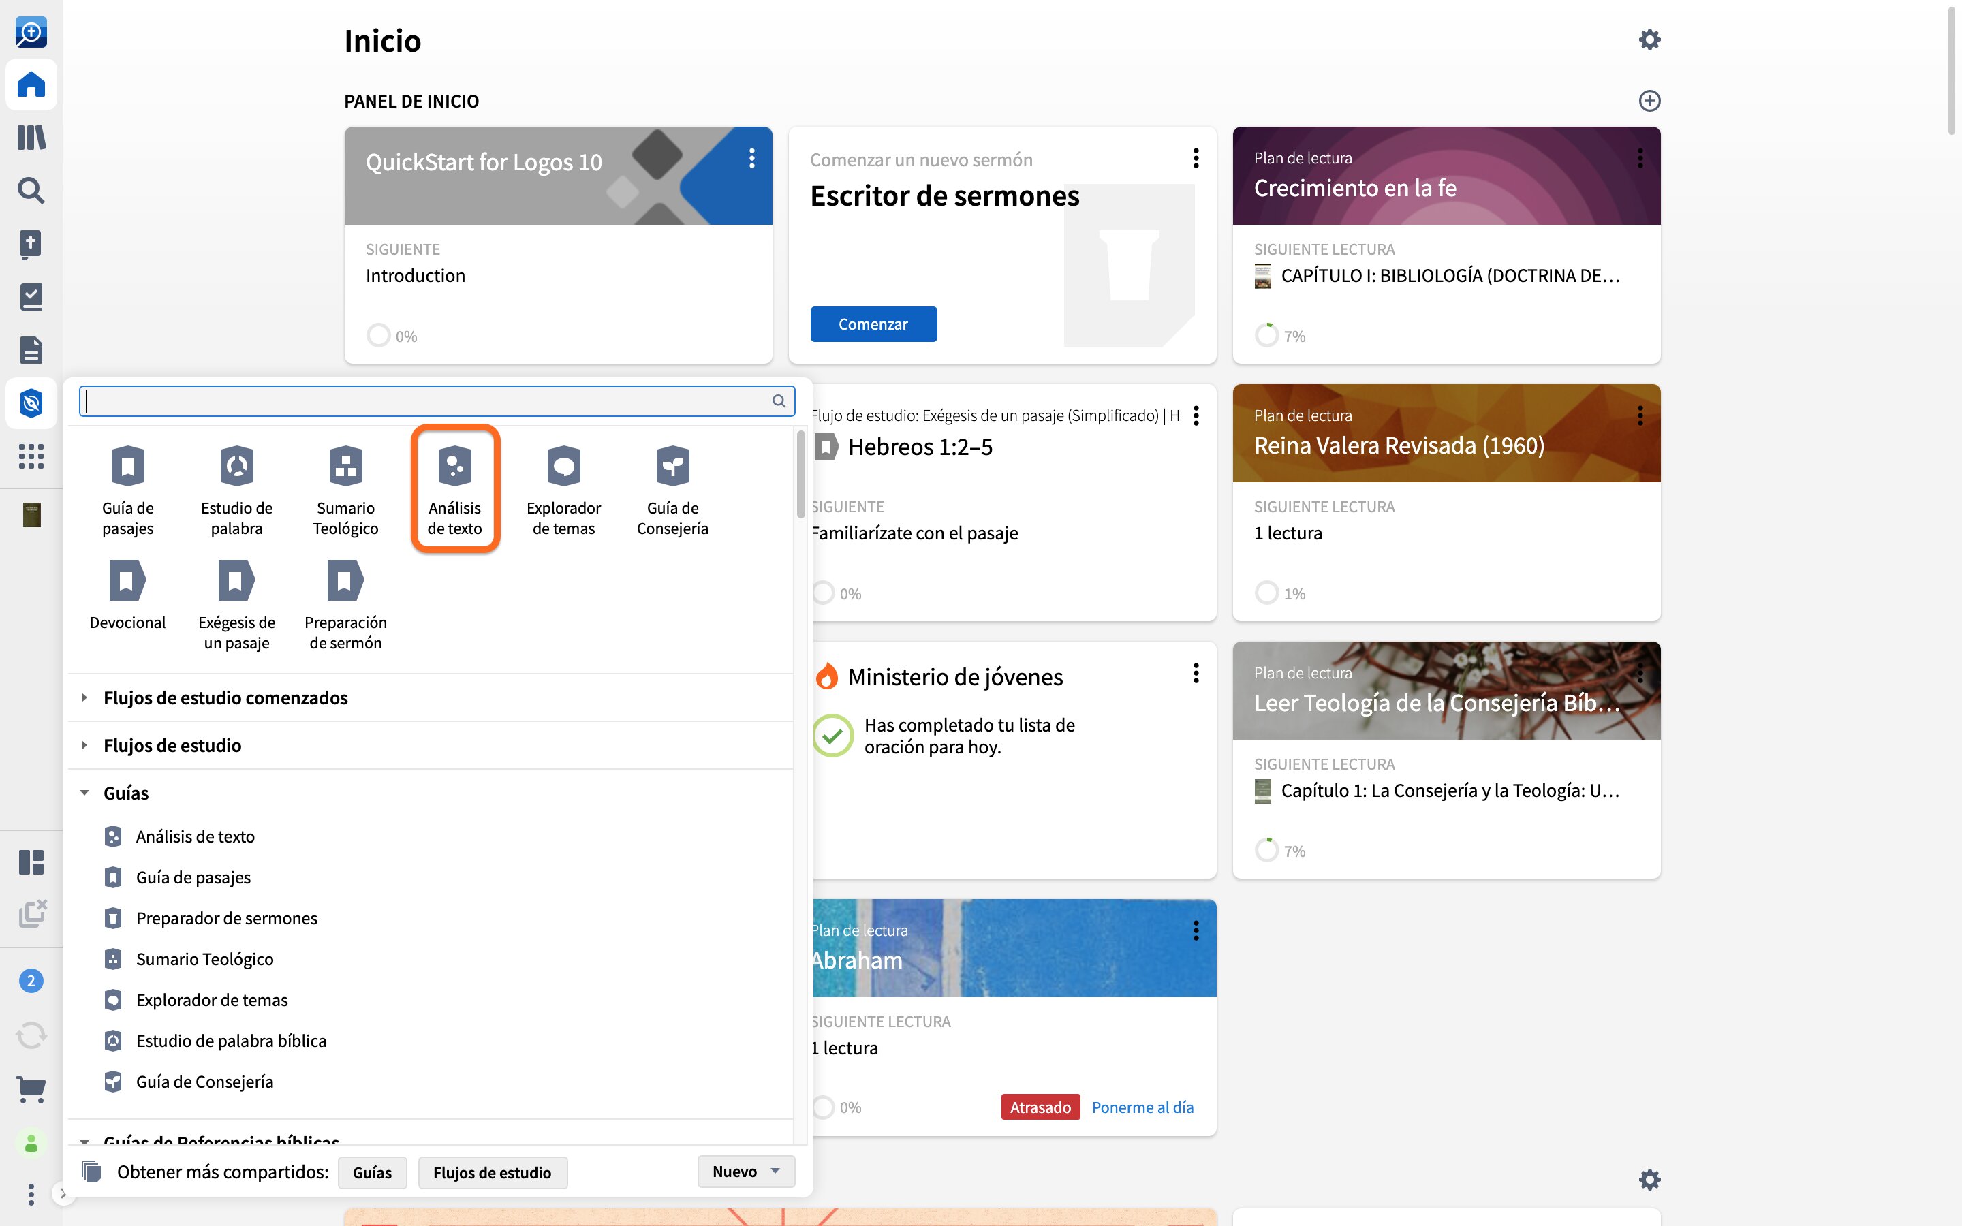Click the Flujos de estudio shared button

(492, 1172)
